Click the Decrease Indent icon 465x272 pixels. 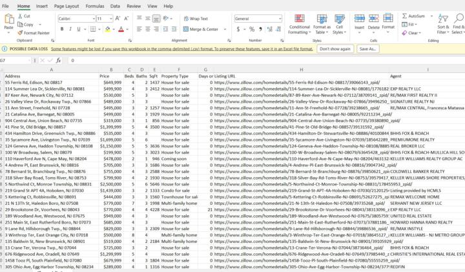point(165,29)
